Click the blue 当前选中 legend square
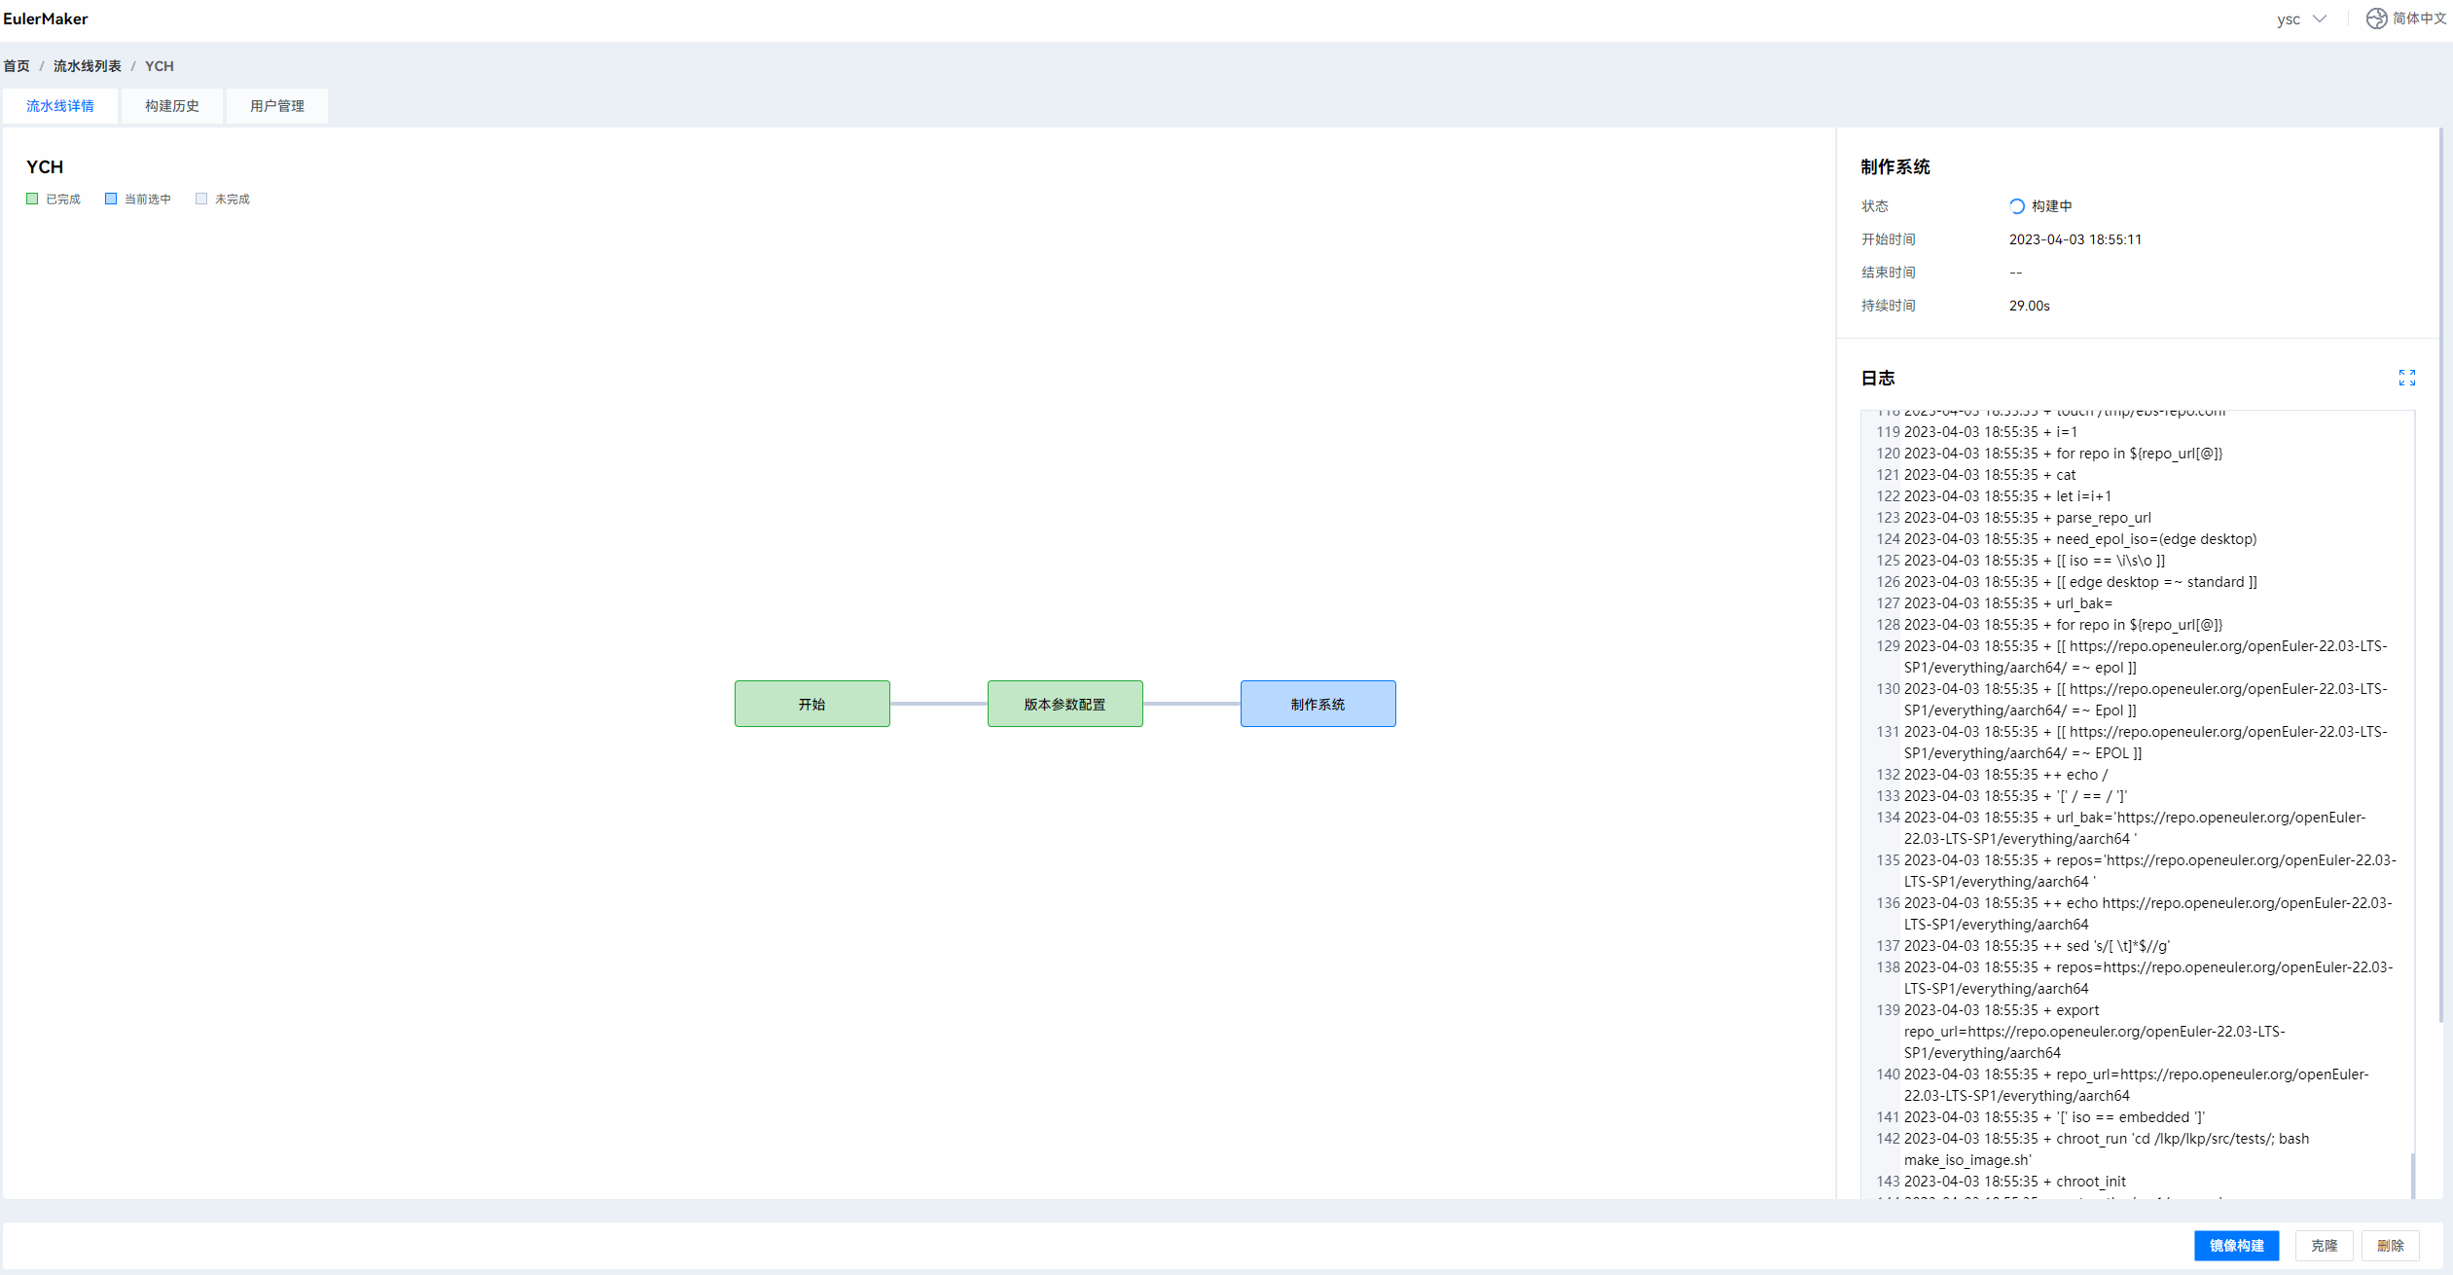2453x1275 pixels. (x=111, y=199)
